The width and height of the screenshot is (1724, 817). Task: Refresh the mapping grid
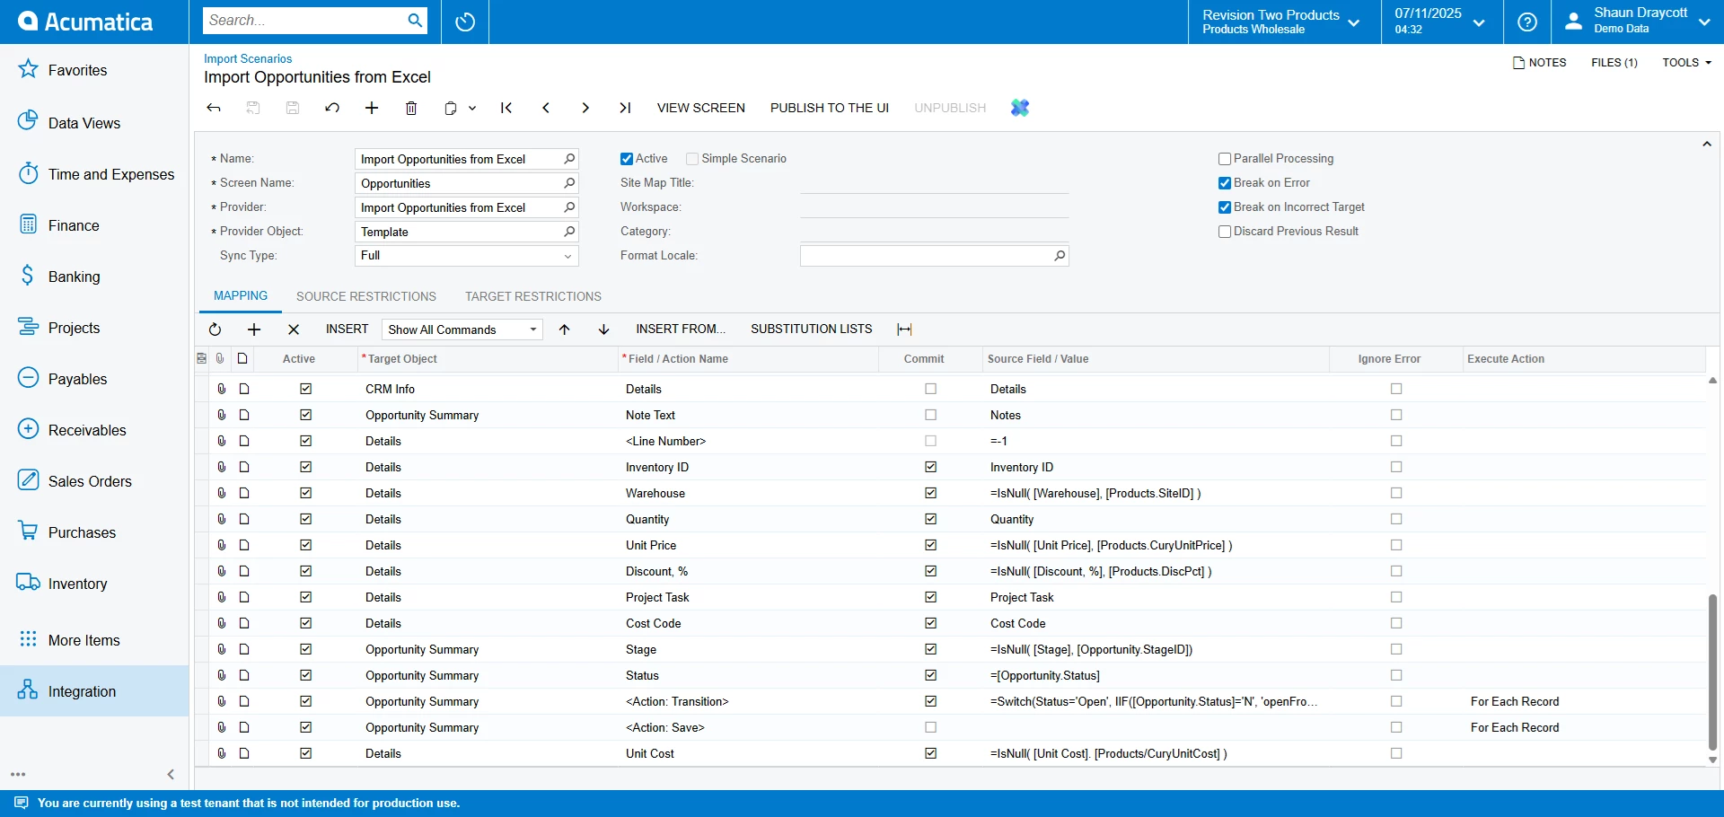(215, 329)
